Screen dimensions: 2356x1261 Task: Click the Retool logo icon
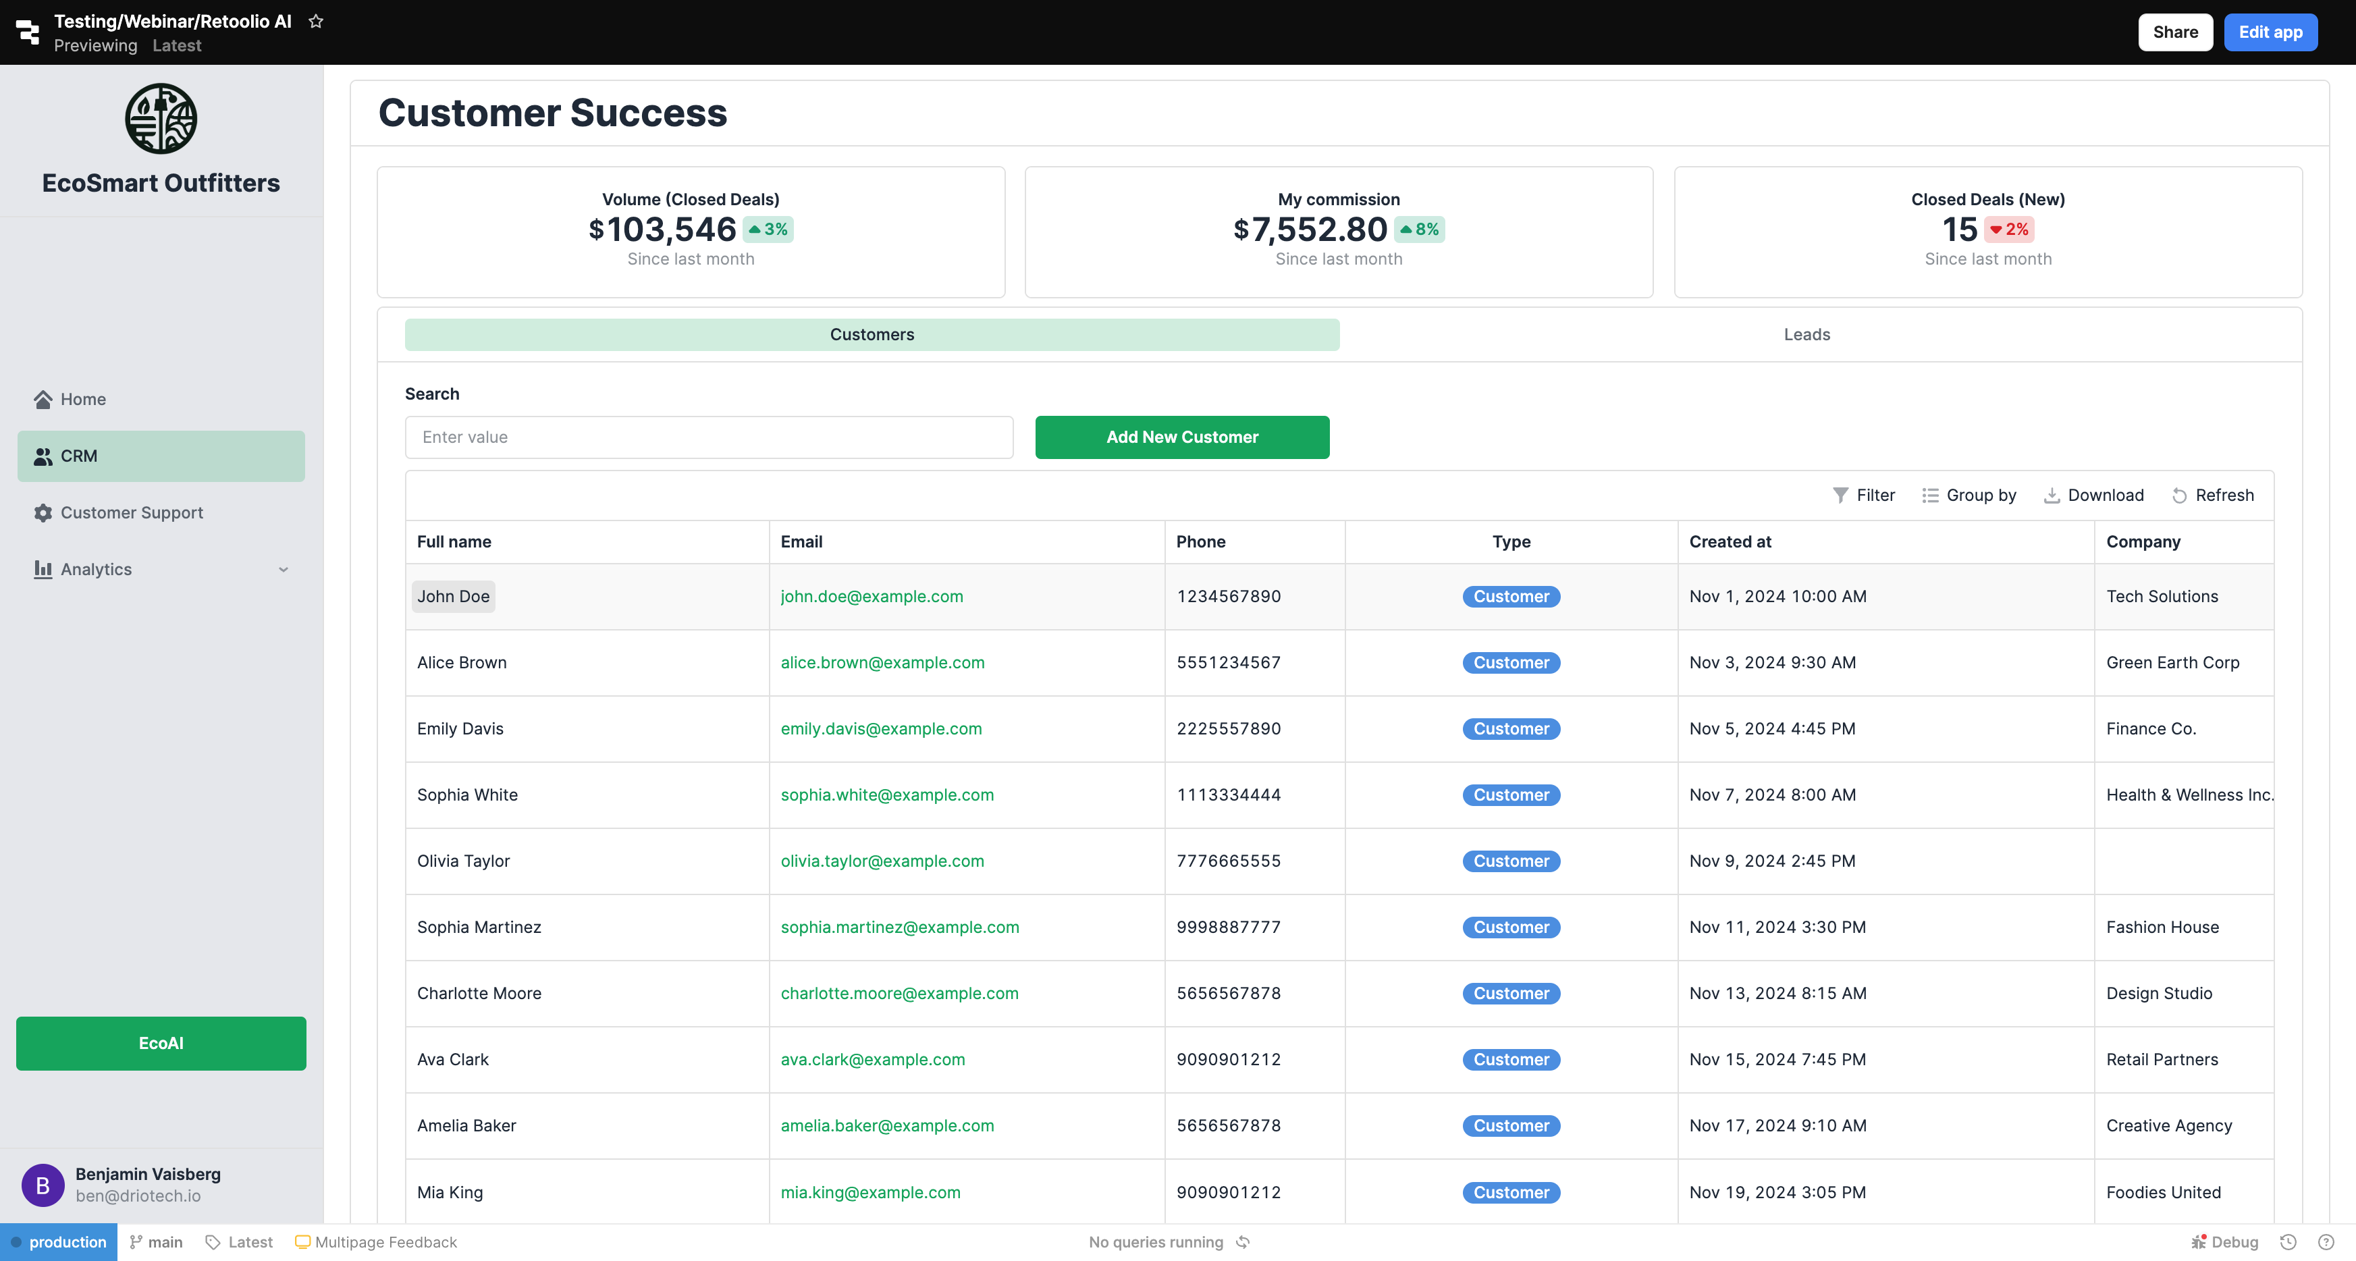pyautogui.click(x=28, y=32)
